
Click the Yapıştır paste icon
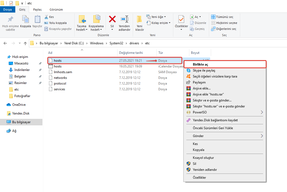pos(37,20)
